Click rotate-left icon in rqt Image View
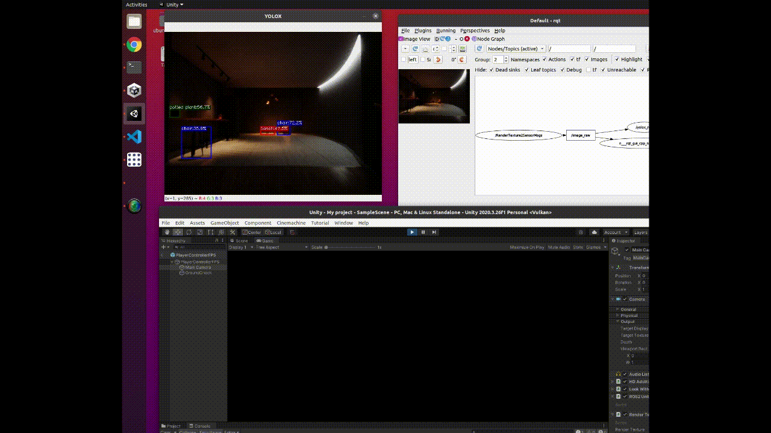The height and width of the screenshot is (433, 771). pyautogui.click(x=439, y=60)
